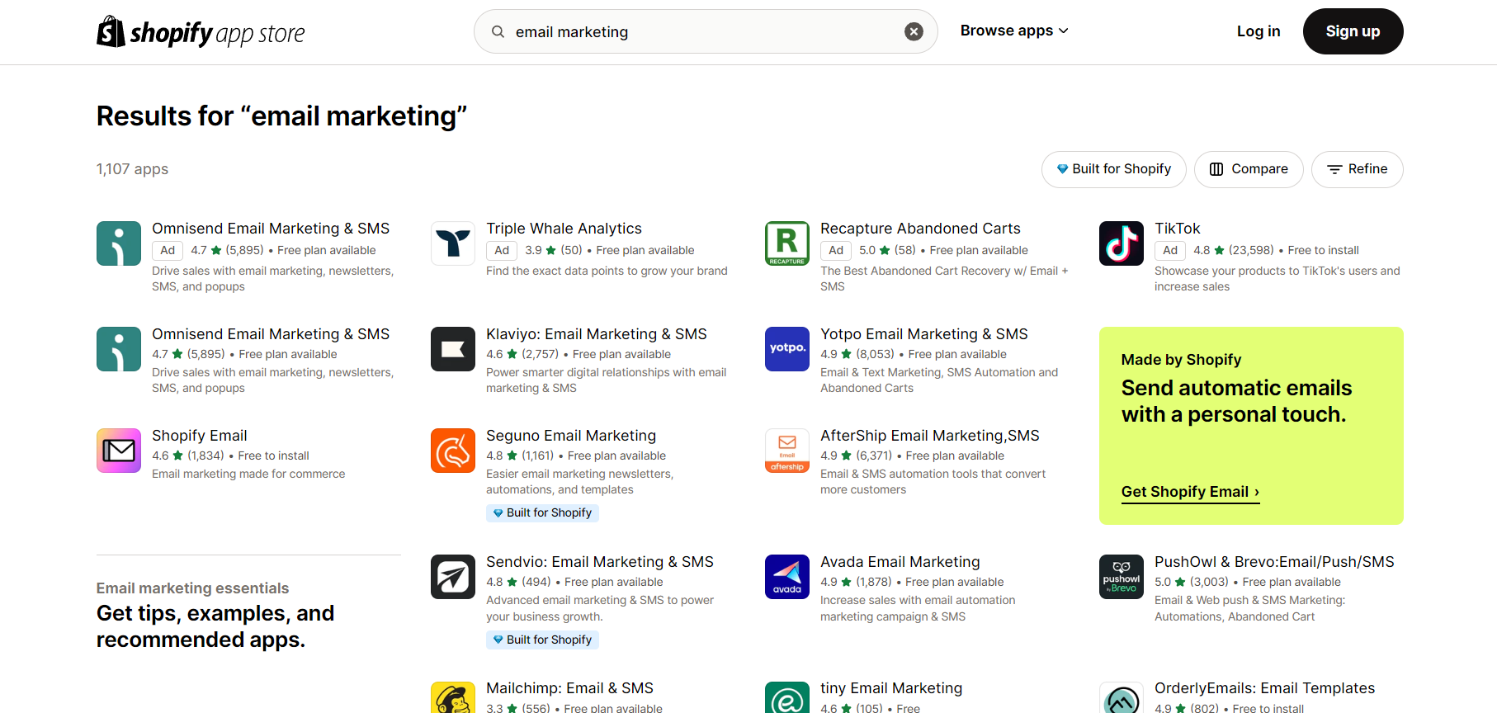Click the Get Shopify Email link
The height and width of the screenshot is (713, 1497).
pyautogui.click(x=1190, y=492)
